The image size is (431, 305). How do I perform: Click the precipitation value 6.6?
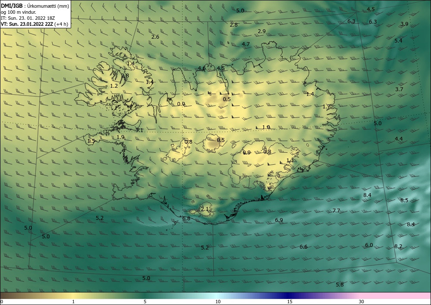pos(303,247)
